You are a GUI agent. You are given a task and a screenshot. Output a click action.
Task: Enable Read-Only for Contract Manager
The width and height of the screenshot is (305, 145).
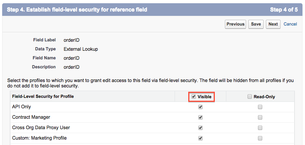pyautogui.click(x=260, y=117)
